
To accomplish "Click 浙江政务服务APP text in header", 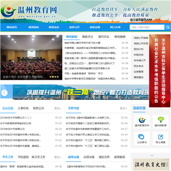I will pyautogui.click(x=141, y=20).
